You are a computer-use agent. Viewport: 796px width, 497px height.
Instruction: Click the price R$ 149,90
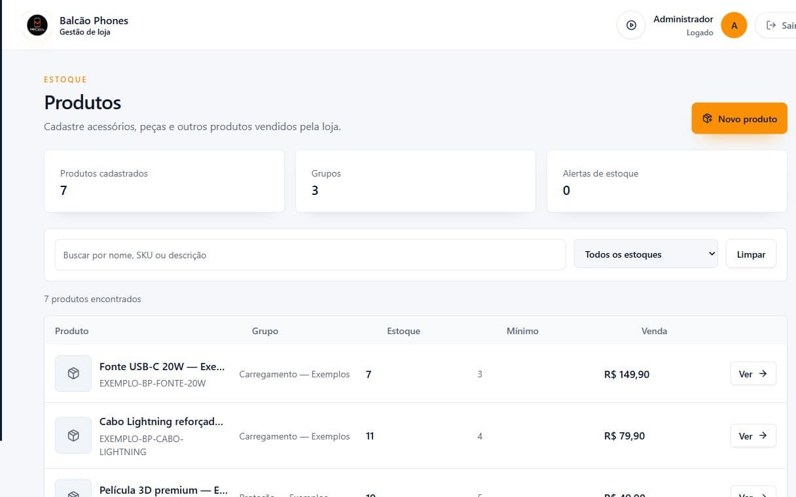point(626,375)
